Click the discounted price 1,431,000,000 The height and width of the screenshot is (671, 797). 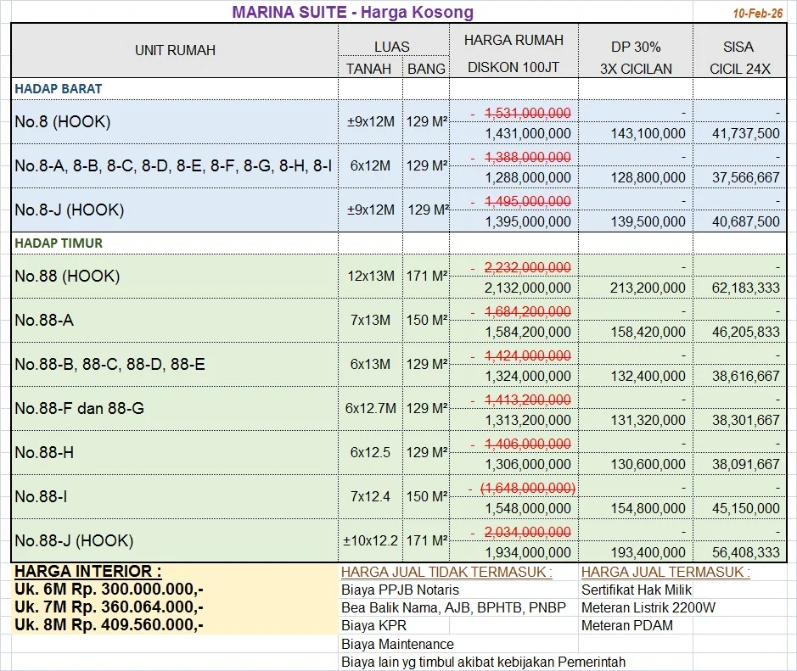(x=527, y=133)
